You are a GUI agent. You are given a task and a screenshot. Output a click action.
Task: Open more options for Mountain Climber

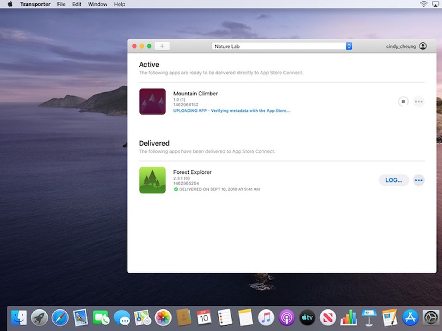point(419,102)
